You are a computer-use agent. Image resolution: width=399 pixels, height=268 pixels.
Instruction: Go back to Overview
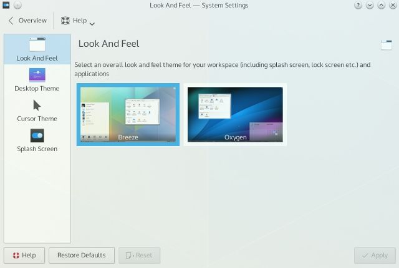pyautogui.click(x=27, y=21)
